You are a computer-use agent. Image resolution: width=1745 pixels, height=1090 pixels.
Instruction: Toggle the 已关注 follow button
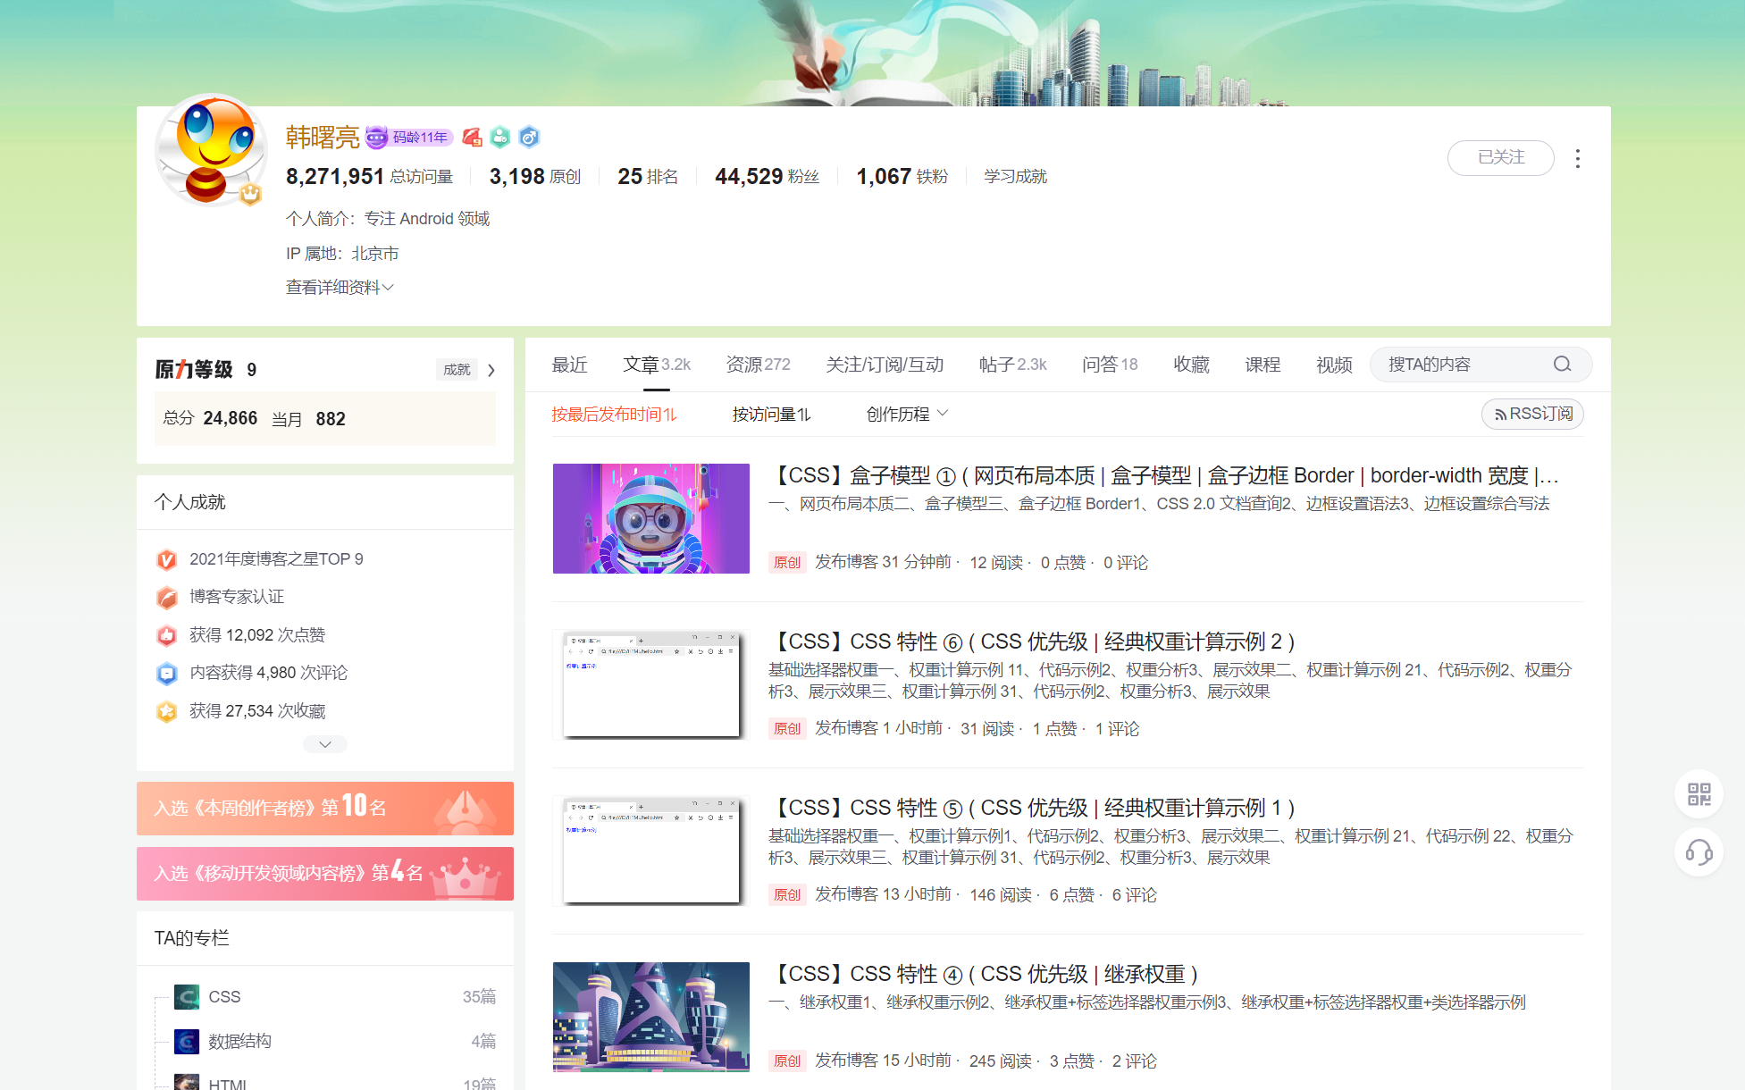click(1499, 158)
